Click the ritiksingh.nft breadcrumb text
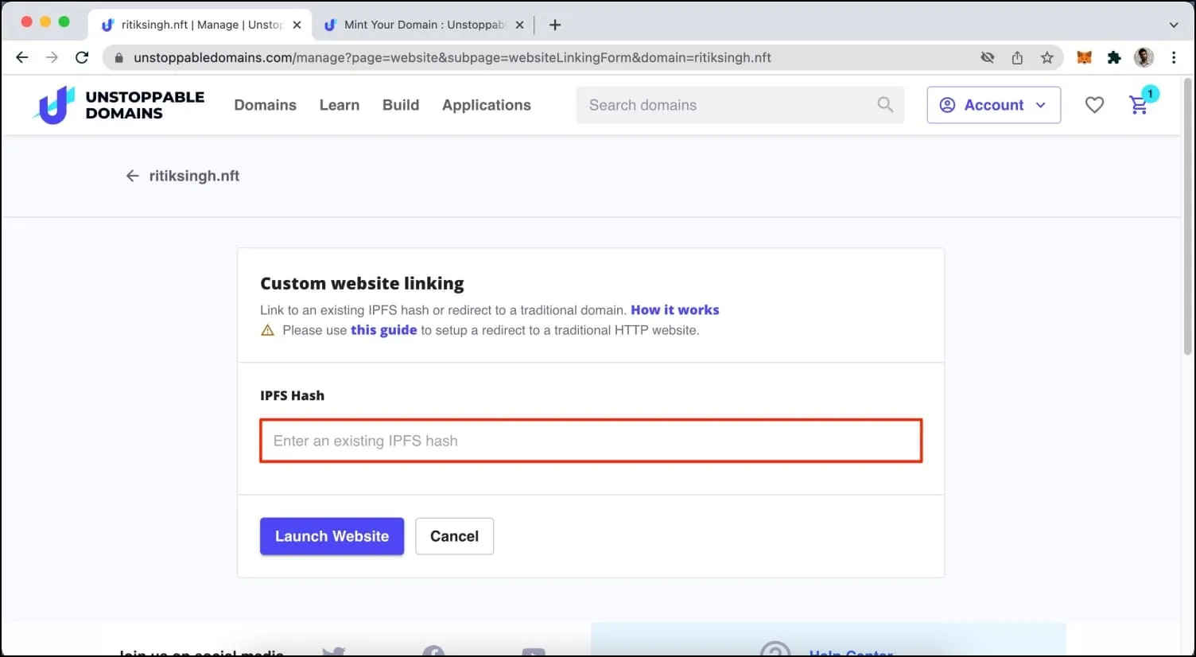 tap(194, 176)
